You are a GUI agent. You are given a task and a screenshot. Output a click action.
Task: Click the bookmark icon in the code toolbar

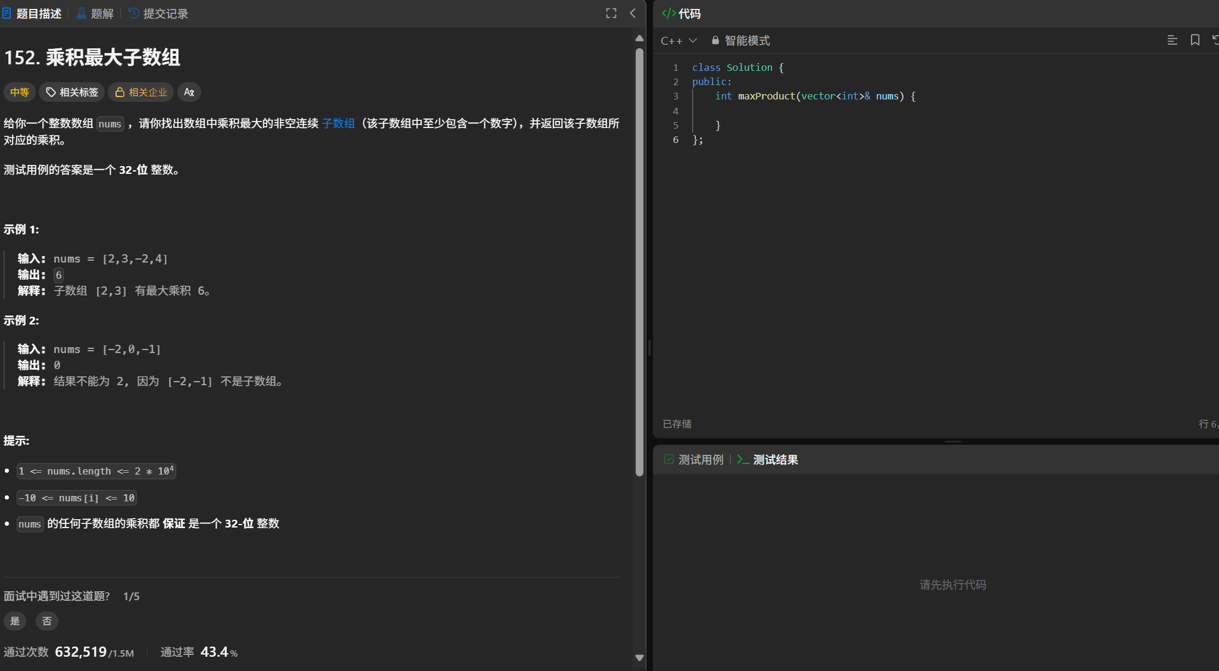[1195, 40]
